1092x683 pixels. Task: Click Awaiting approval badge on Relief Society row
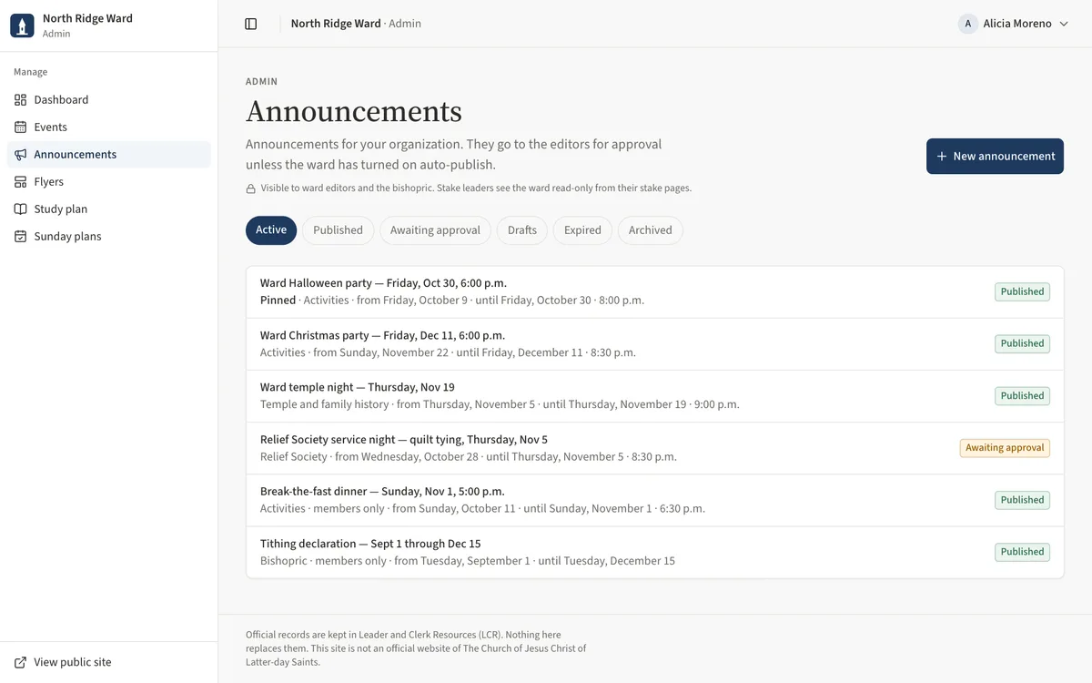(1005, 448)
